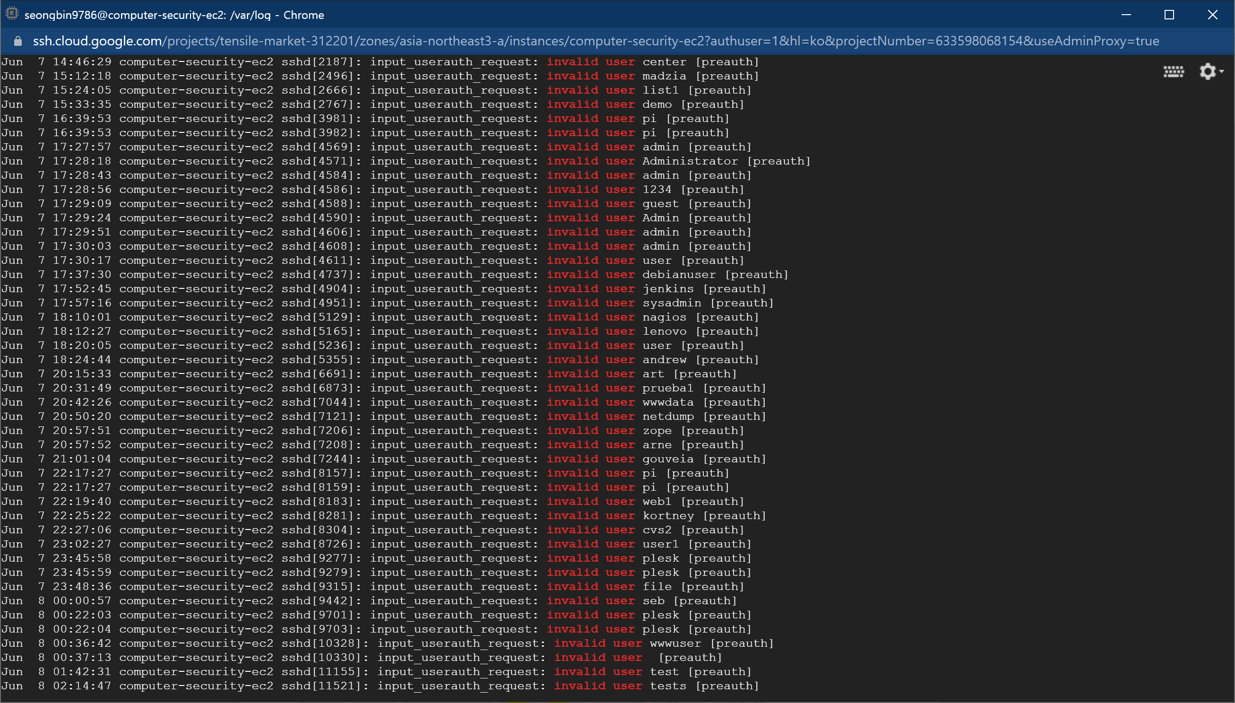Click username 'center' in log
This screenshot has height=703, width=1235.
[x=664, y=62]
